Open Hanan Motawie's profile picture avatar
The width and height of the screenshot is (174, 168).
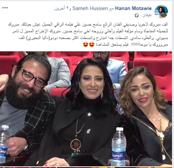[x=161, y=11]
